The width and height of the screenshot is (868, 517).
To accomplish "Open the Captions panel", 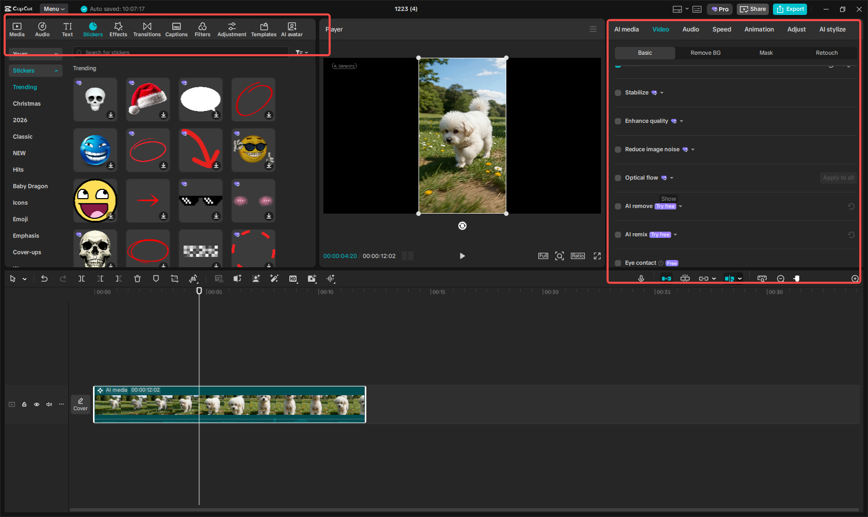I will pos(176,28).
